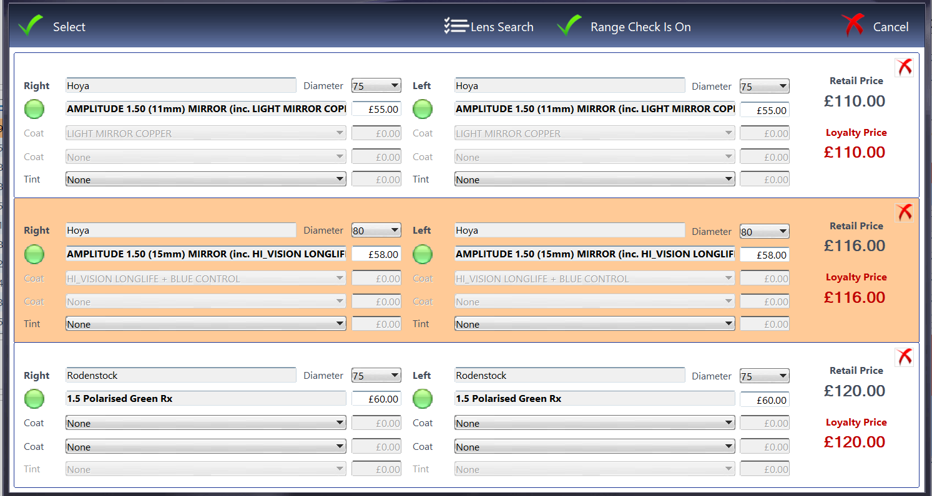Click Retail Price £110.00 value
This screenshot has height=496, width=932.
pos(855,101)
